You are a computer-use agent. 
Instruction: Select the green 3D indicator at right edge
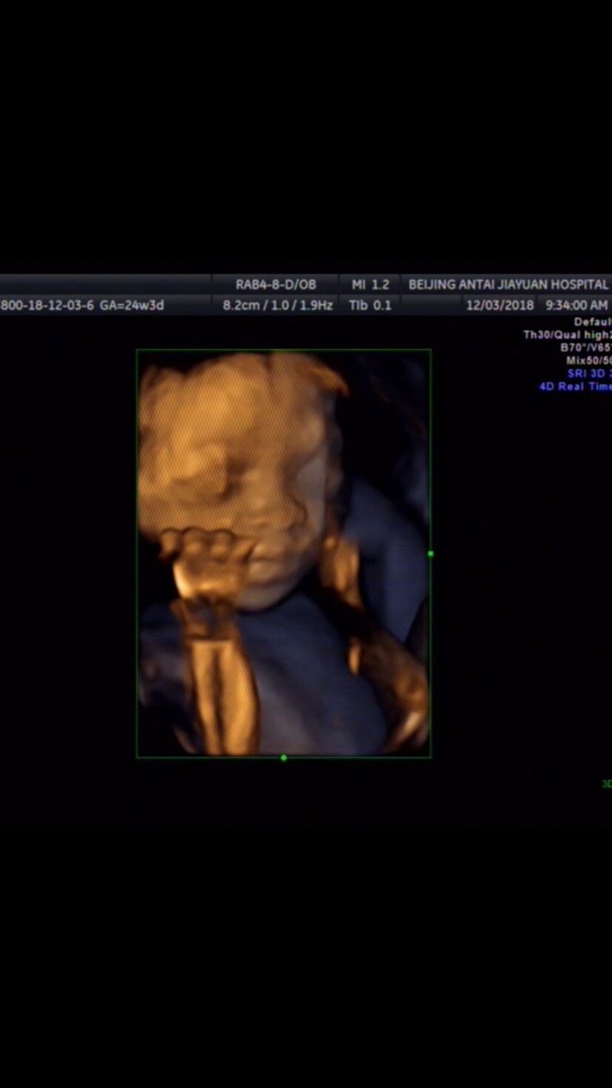click(606, 783)
